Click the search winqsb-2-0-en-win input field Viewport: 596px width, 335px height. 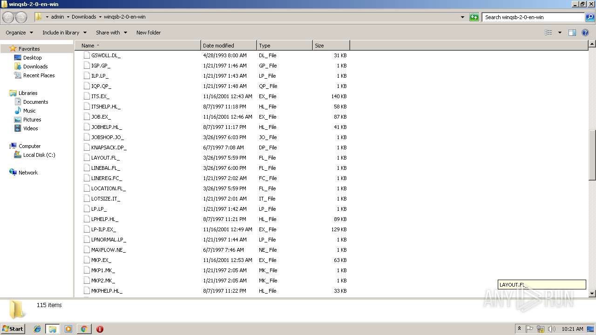pyautogui.click(x=534, y=17)
